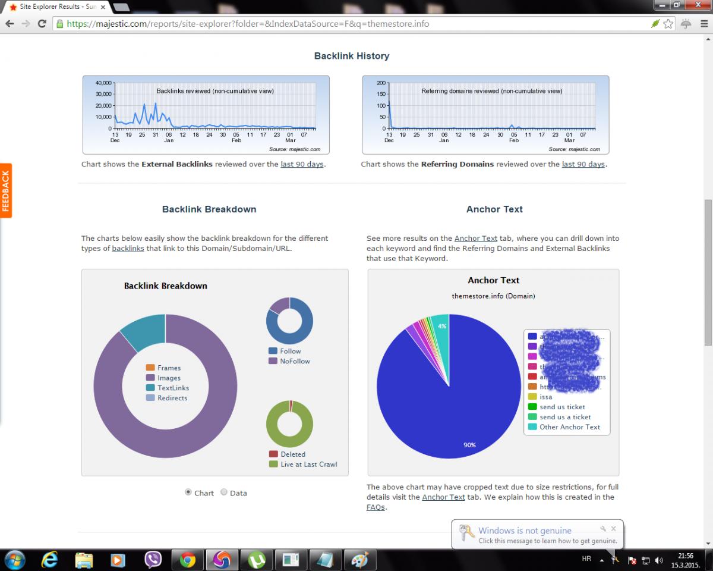Open the 'last 90 days' link under Backlinks chart
Screen dimensions: 713x571
(302, 164)
